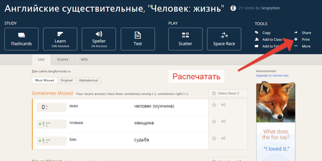
Task: Open the More tools menu
Action: tap(306, 46)
